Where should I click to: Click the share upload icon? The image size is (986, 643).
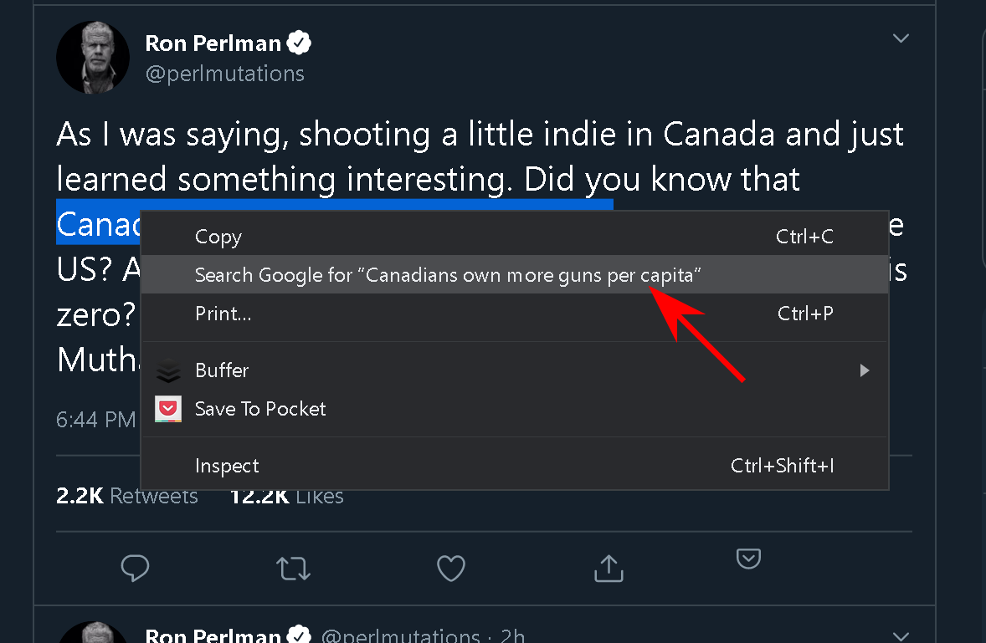coord(609,568)
